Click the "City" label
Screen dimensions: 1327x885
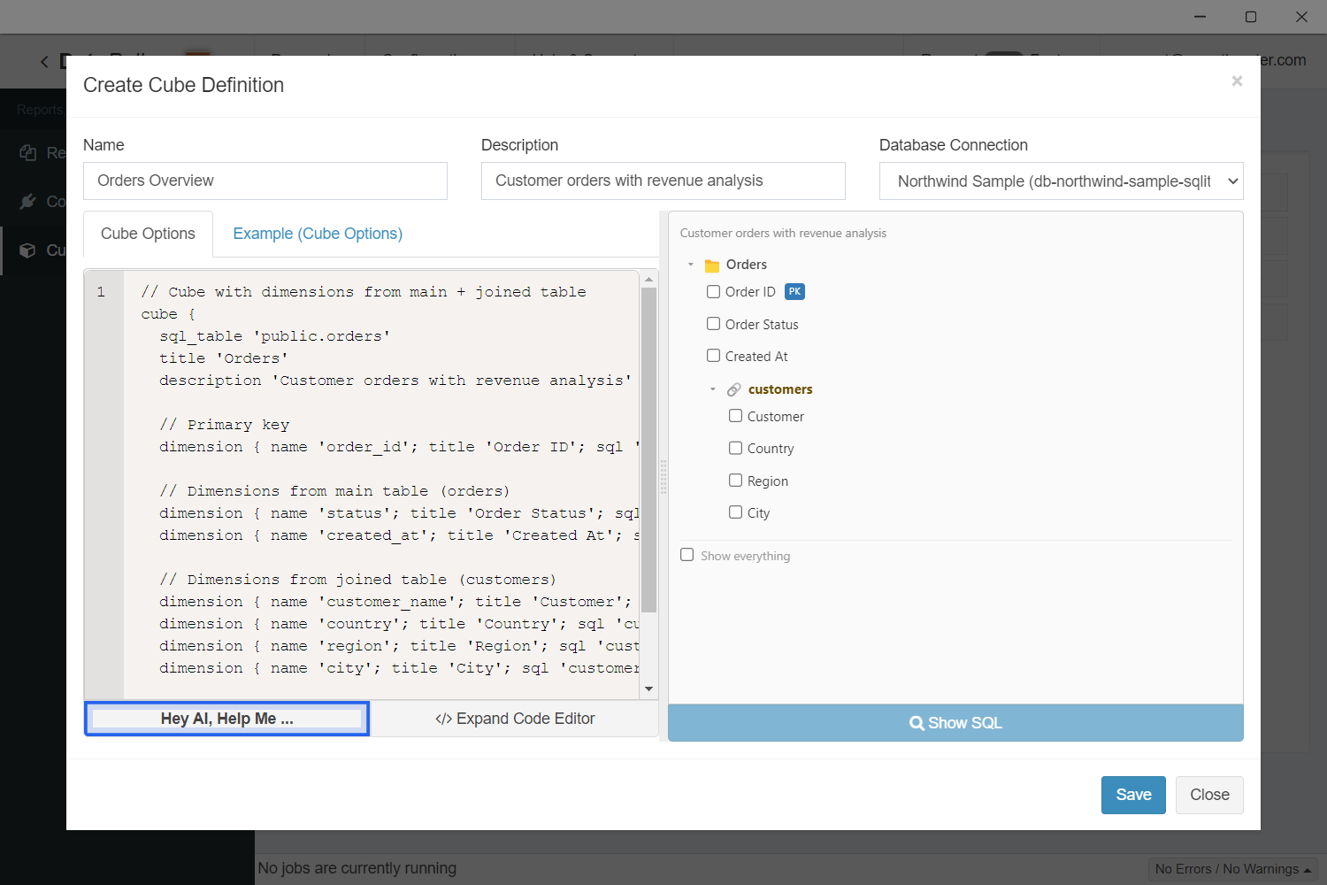click(x=758, y=513)
